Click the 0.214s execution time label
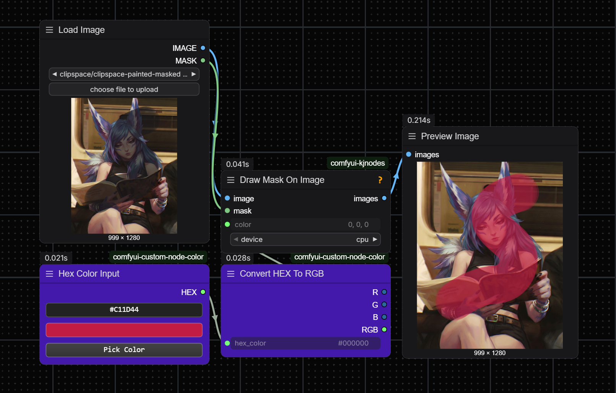616x393 pixels. tap(419, 120)
